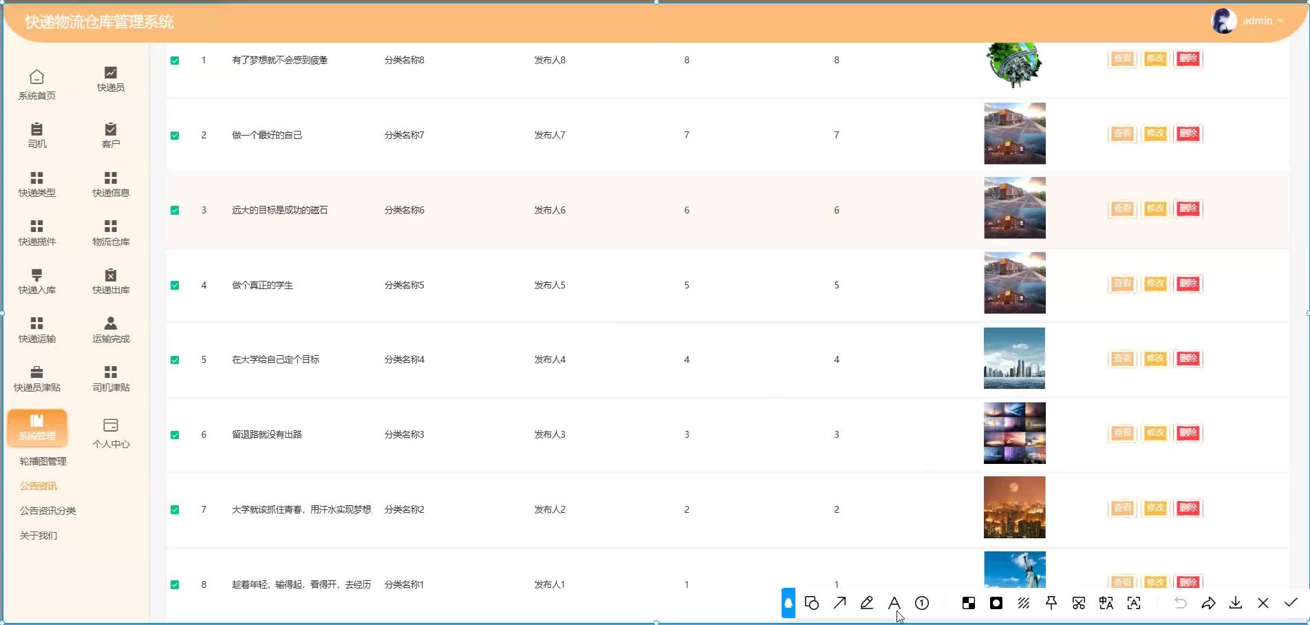Screen dimensions: 1310x625
Task: Collapse the 系统管理 menu section
Action: (x=37, y=427)
